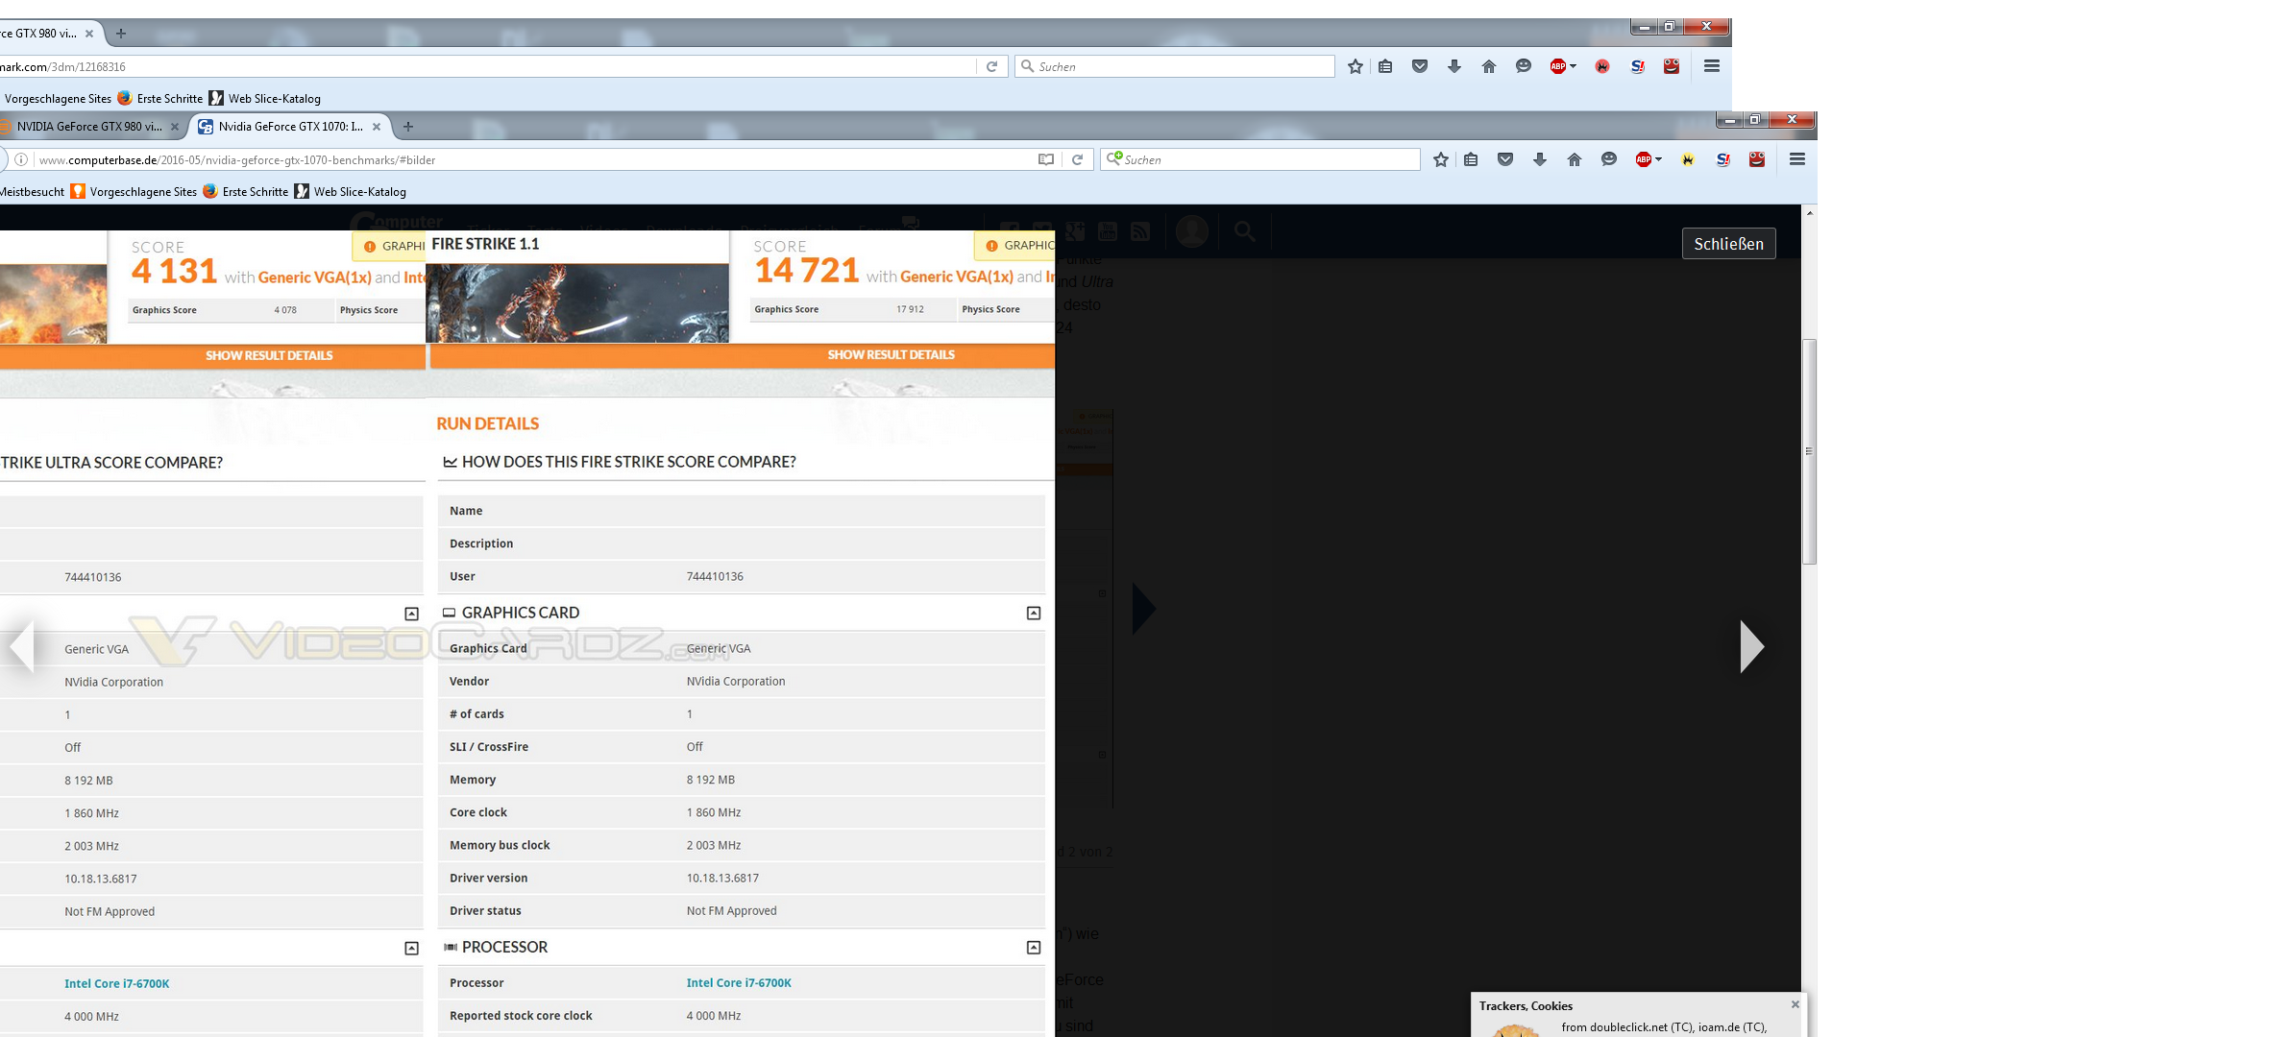Image resolution: width=2296 pixels, height=1037 pixels.
Task: Reload the computerbase page
Action: pyautogui.click(x=1078, y=159)
